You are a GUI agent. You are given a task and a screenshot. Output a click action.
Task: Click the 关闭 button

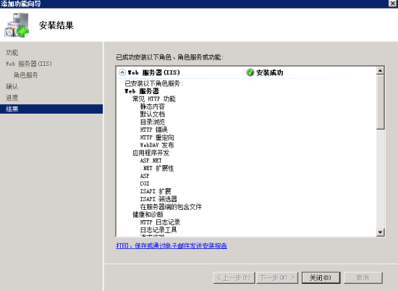[321, 278]
